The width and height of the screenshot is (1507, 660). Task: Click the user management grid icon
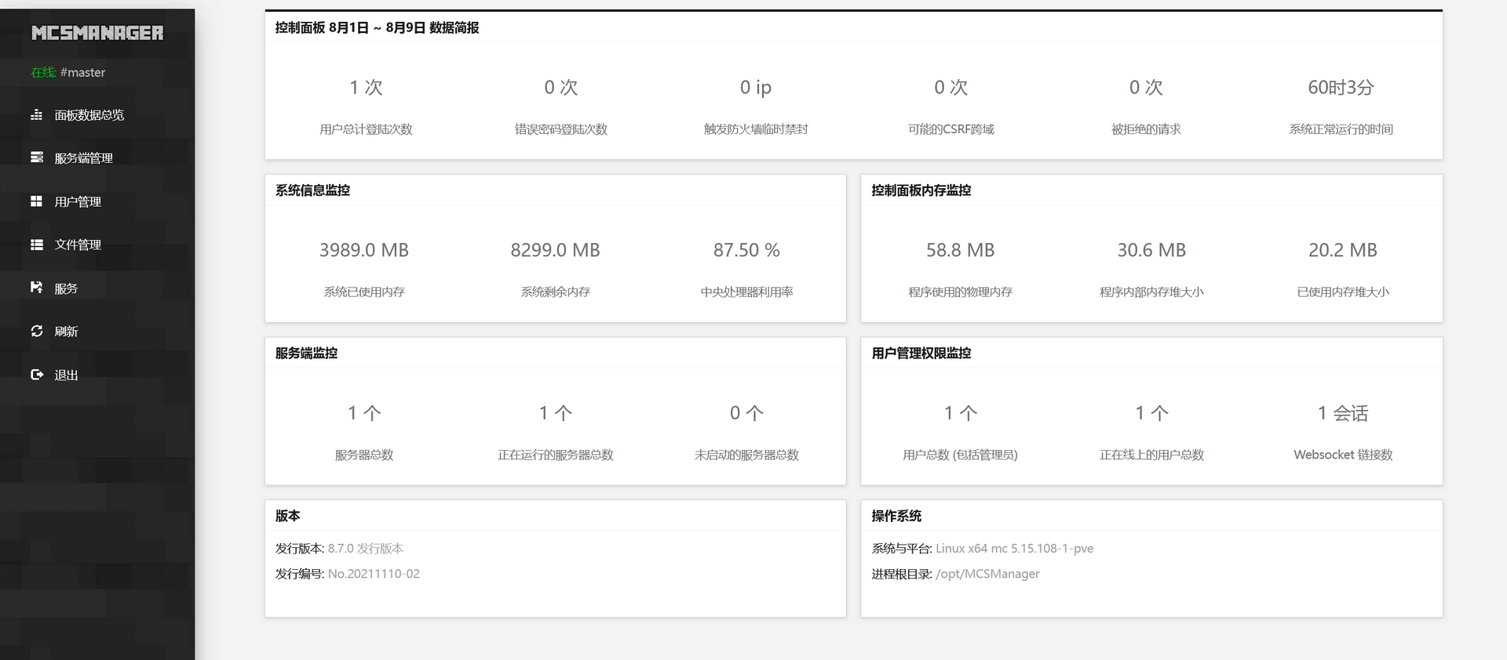[36, 201]
